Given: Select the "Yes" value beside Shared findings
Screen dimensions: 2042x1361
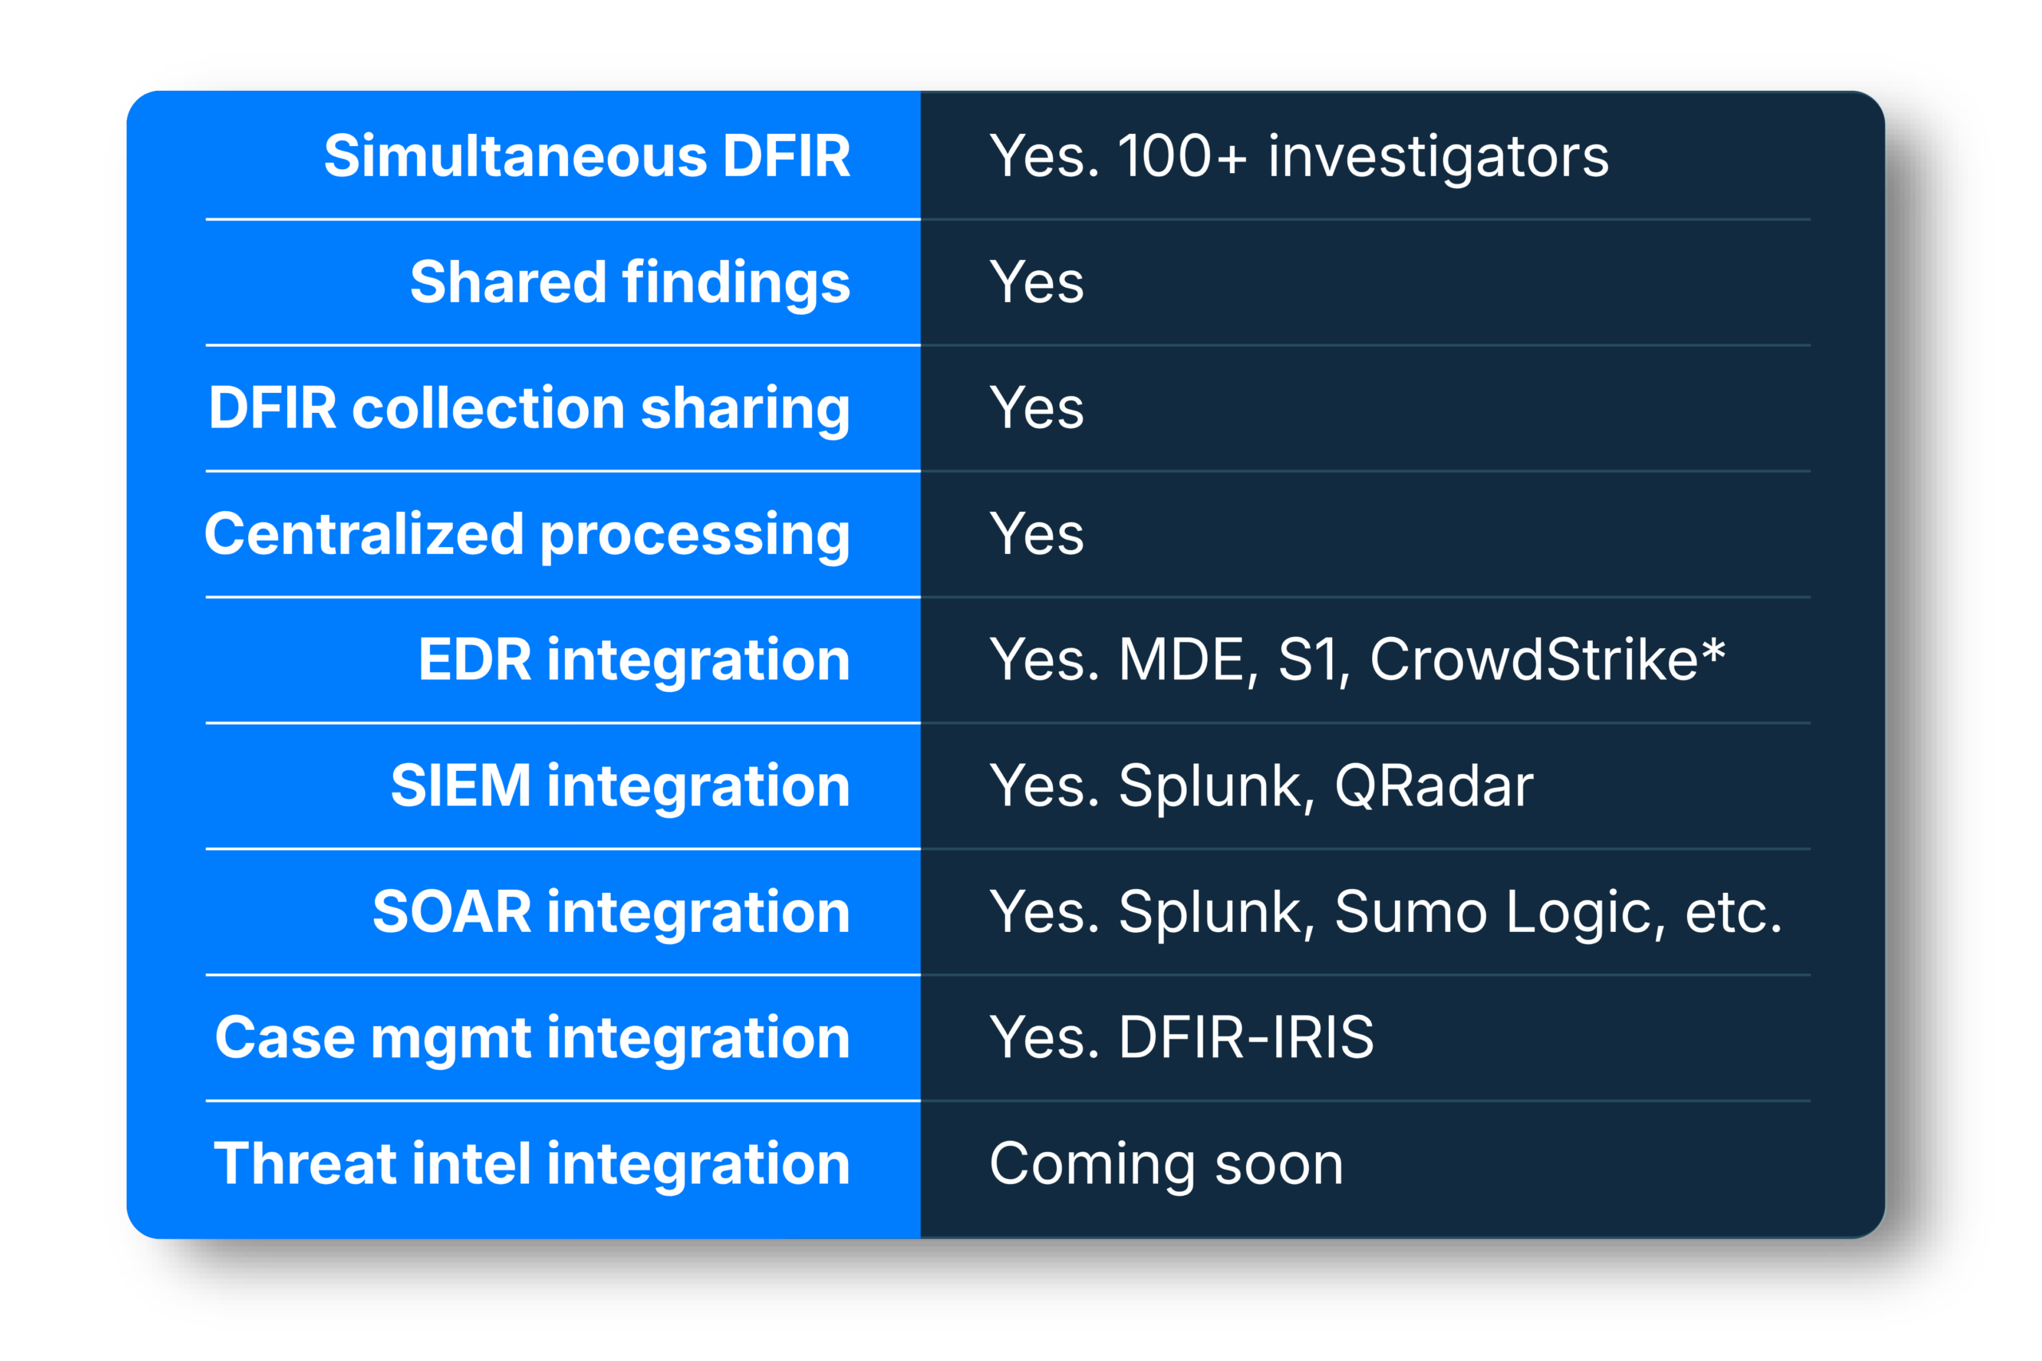Looking at the screenshot, I should (x=1037, y=282).
